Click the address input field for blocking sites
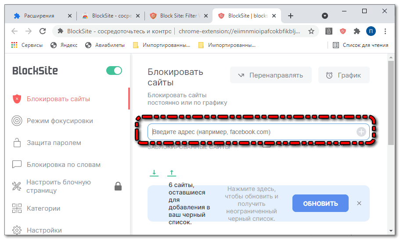 coord(250,132)
